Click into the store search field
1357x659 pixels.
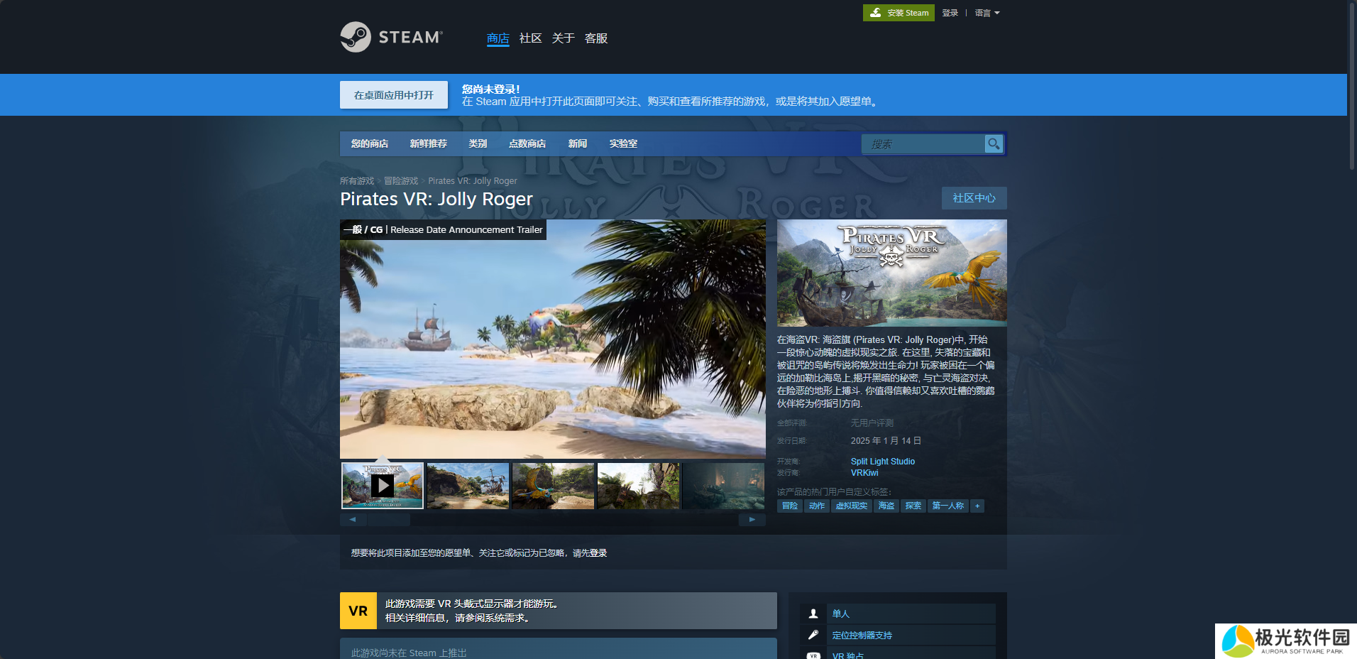point(923,144)
